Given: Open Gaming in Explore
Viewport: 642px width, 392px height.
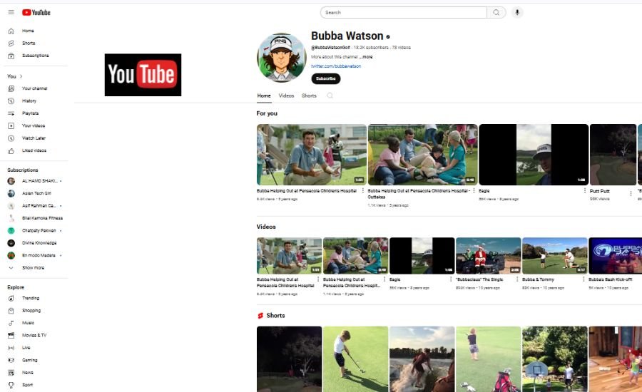Looking at the screenshot, I should [28, 360].
